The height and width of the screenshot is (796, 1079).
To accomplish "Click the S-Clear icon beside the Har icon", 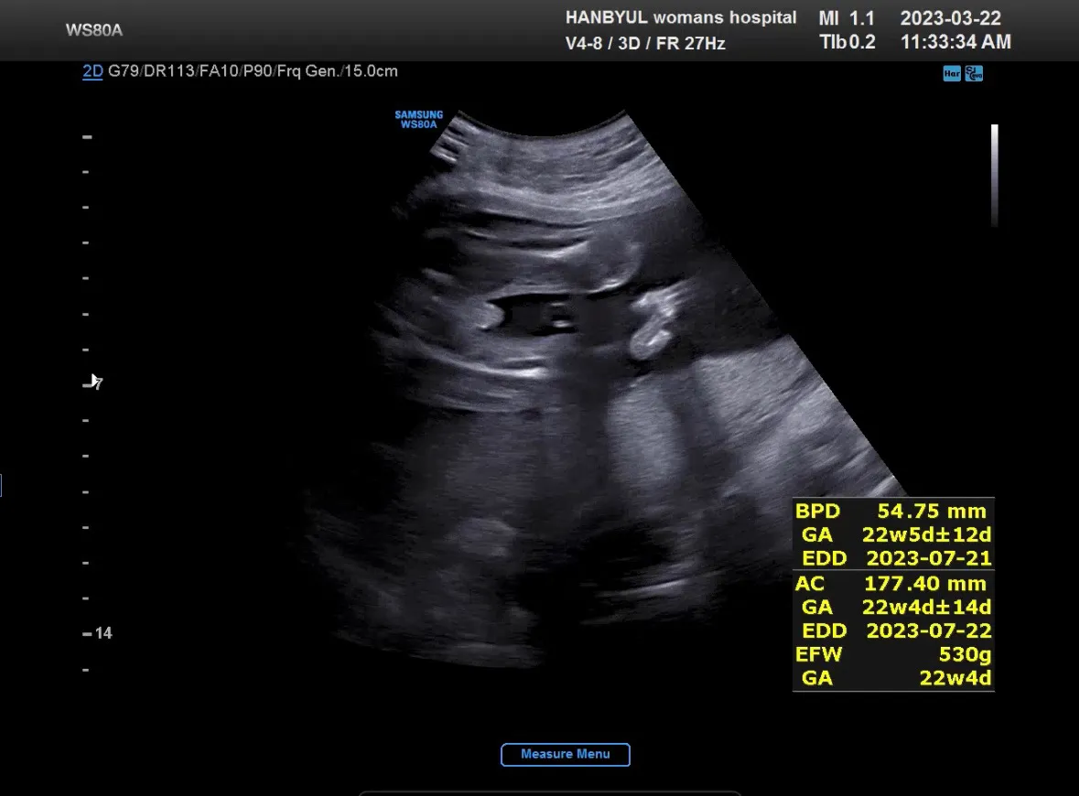I will (x=974, y=73).
